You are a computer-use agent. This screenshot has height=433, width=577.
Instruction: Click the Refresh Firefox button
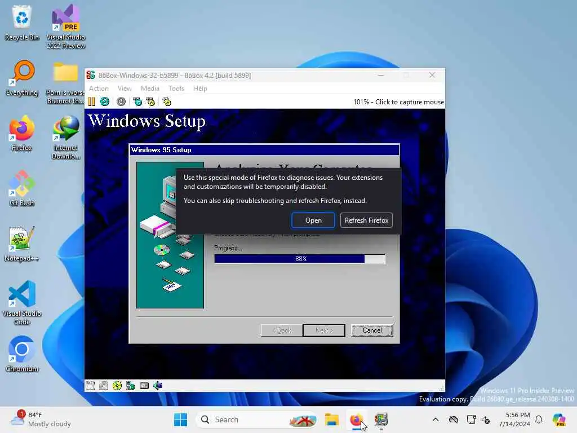click(x=366, y=220)
